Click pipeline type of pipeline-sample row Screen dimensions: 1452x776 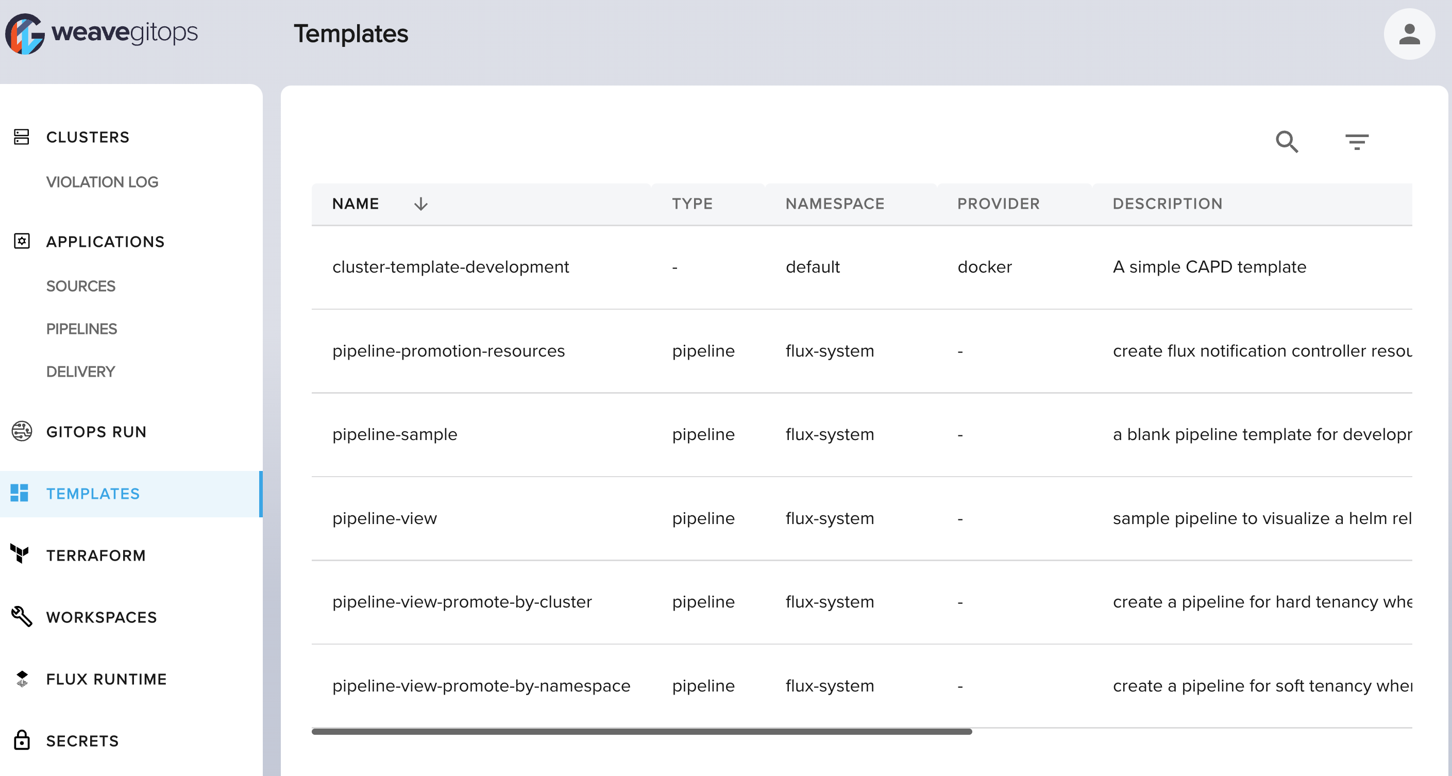(x=703, y=434)
